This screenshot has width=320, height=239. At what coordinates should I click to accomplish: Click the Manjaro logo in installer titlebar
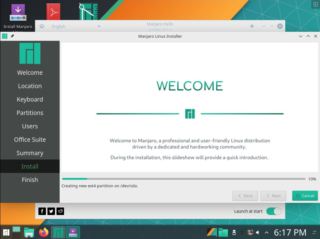pos(4,36)
